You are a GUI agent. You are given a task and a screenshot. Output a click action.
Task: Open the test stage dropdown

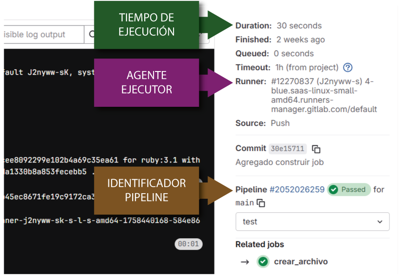pyautogui.click(x=312, y=221)
